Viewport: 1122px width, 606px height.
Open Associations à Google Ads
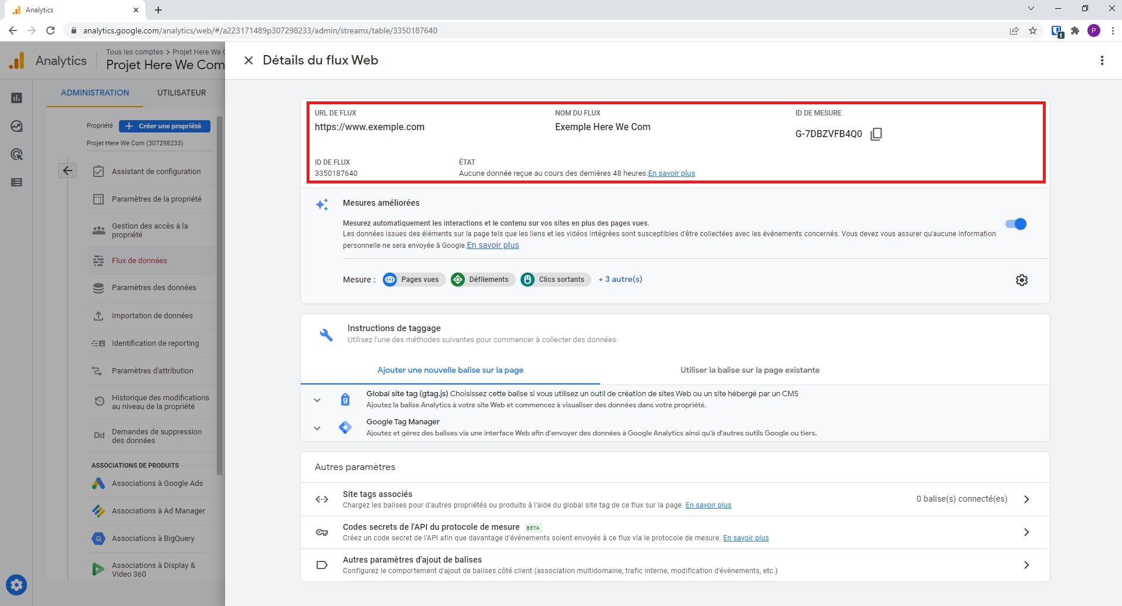point(151,484)
